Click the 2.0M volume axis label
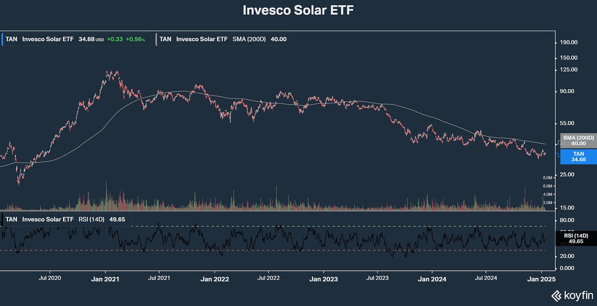The height and width of the screenshot is (306, 597). coord(547,202)
